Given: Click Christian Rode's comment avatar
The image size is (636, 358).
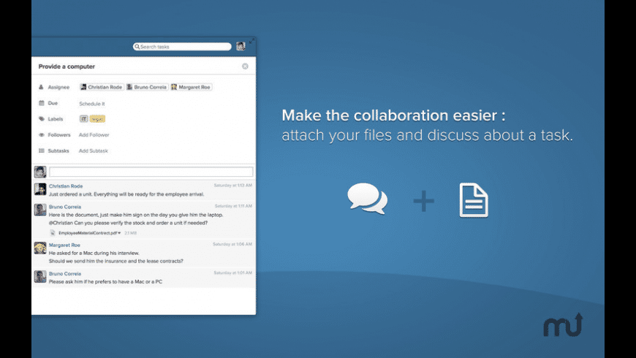Looking at the screenshot, I should pyautogui.click(x=40, y=189).
